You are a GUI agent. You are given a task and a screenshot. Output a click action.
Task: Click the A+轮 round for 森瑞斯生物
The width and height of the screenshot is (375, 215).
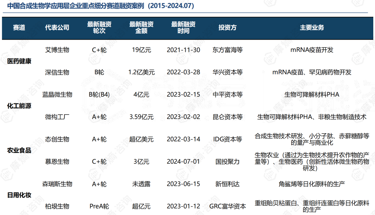pyautogui.click(x=99, y=184)
